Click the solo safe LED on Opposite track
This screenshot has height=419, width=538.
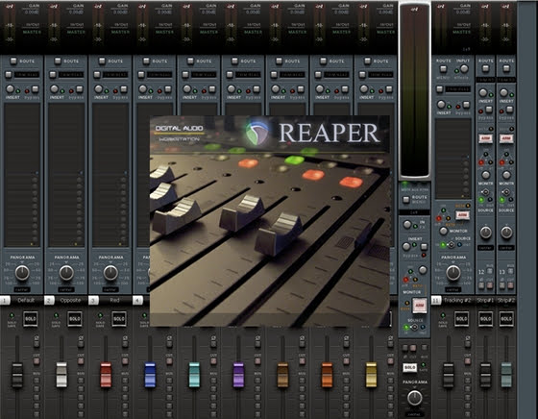point(56,315)
